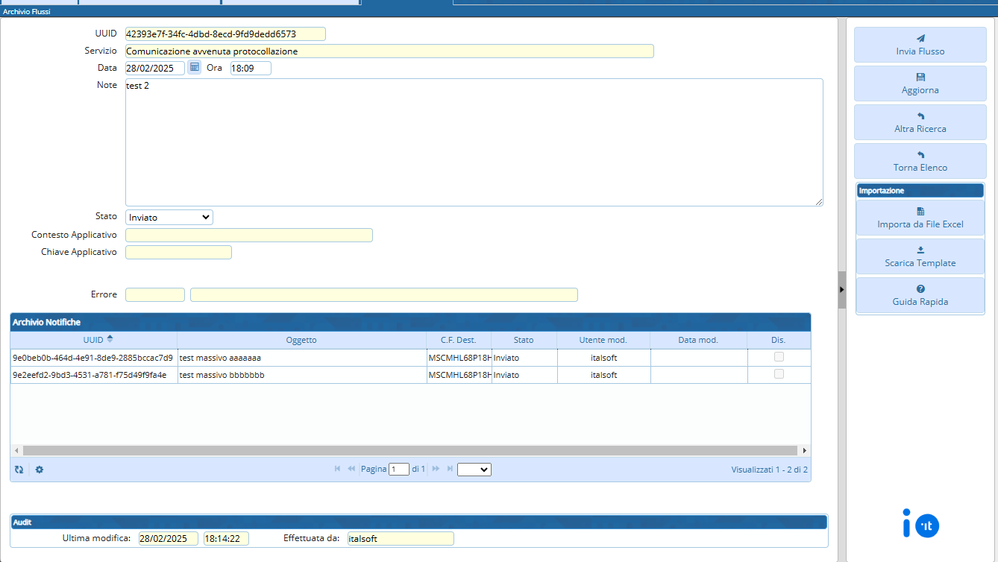The height and width of the screenshot is (562, 998).
Task: Click inside the Note text area
Action: (474, 142)
